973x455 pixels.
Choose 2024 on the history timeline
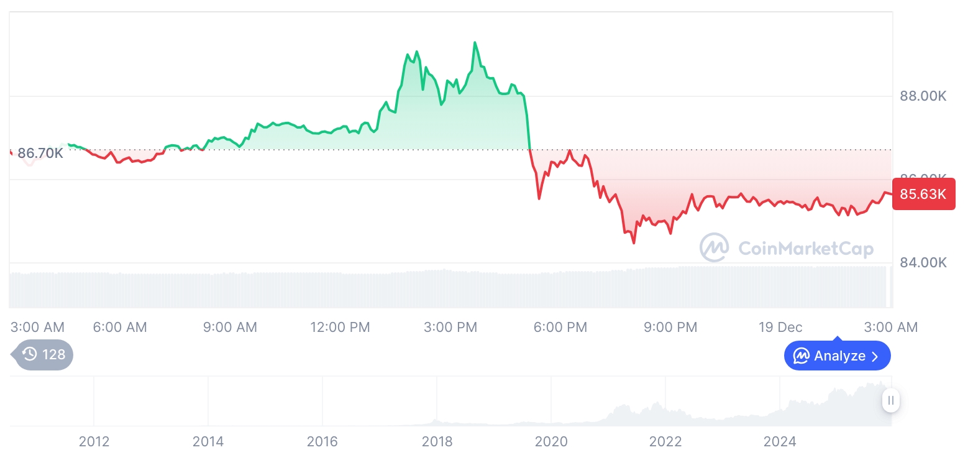click(x=780, y=441)
